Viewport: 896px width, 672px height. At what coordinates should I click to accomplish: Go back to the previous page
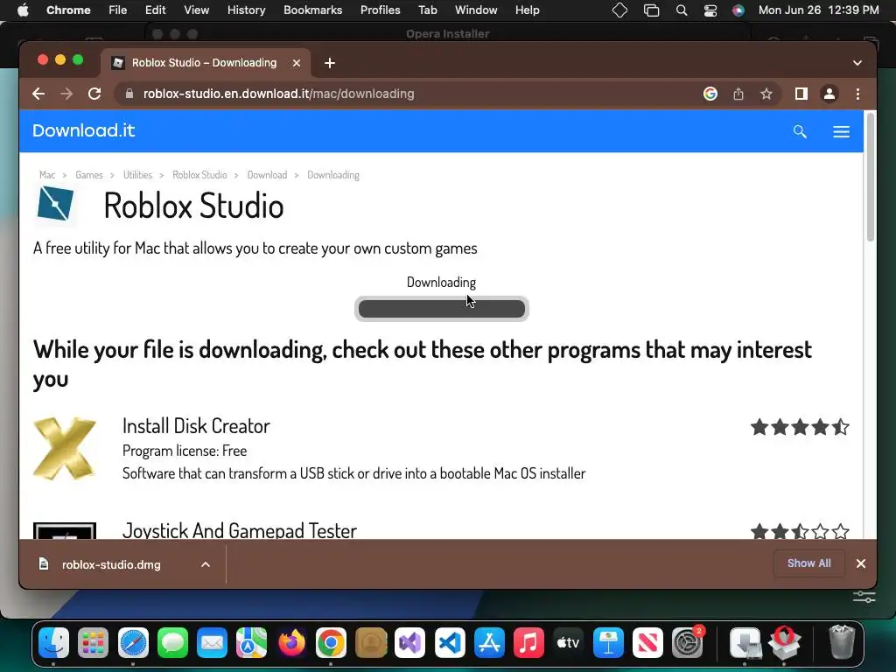click(38, 94)
